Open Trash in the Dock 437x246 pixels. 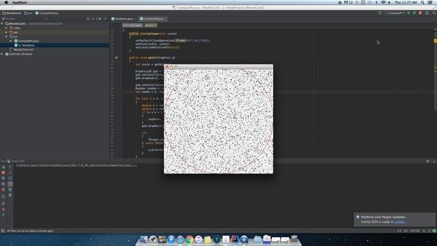pyautogui.click(x=294, y=239)
